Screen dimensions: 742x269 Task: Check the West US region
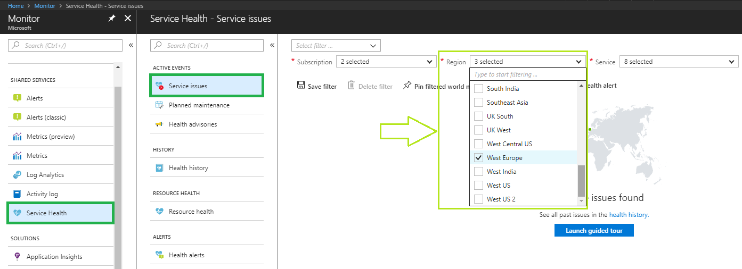(478, 186)
